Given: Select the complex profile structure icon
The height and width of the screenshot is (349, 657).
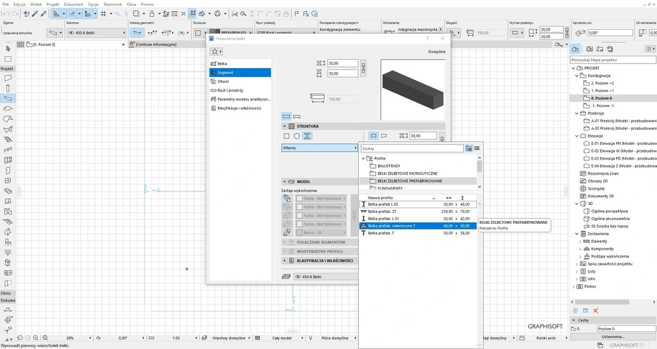Looking at the screenshot, I should pos(307,136).
